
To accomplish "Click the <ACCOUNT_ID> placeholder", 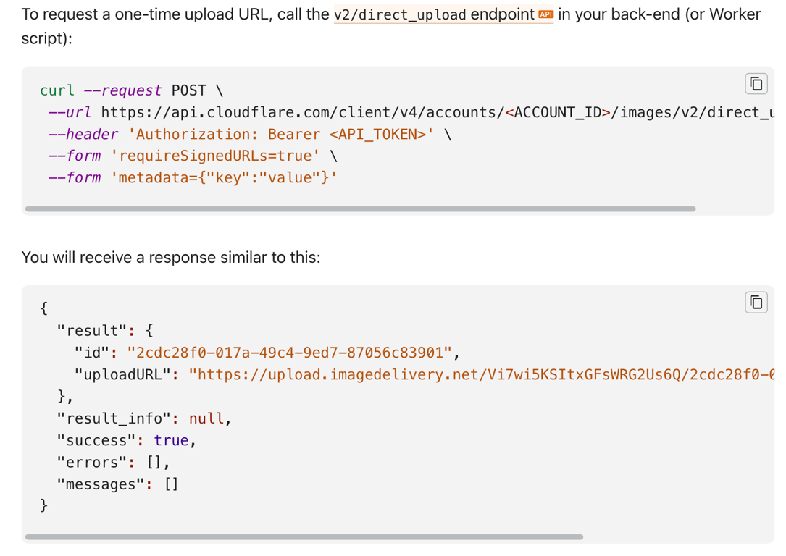I will tap(558, 112).
